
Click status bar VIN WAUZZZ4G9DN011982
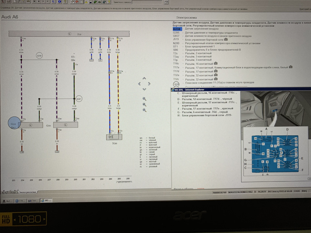(240, 192)
